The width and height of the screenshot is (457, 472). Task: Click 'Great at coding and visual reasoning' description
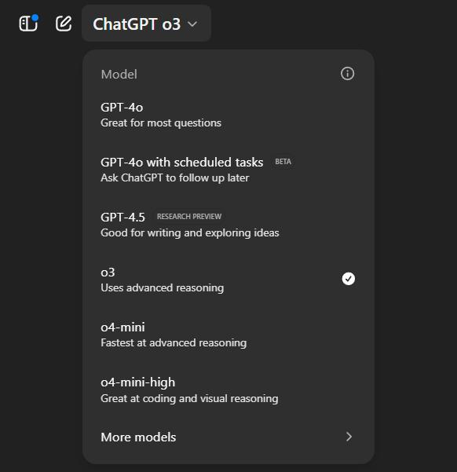click(189, 398)
